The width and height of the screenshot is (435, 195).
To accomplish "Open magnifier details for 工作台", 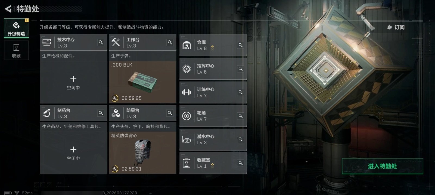I will tap(170, 42).
